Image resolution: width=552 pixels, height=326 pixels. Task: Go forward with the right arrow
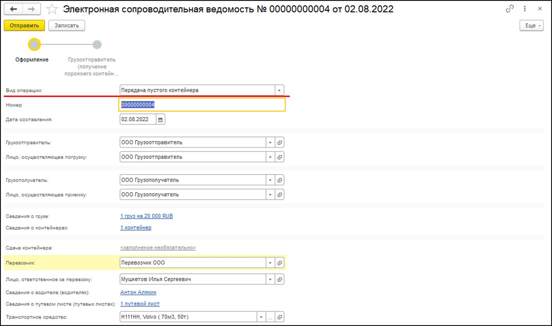31,9
